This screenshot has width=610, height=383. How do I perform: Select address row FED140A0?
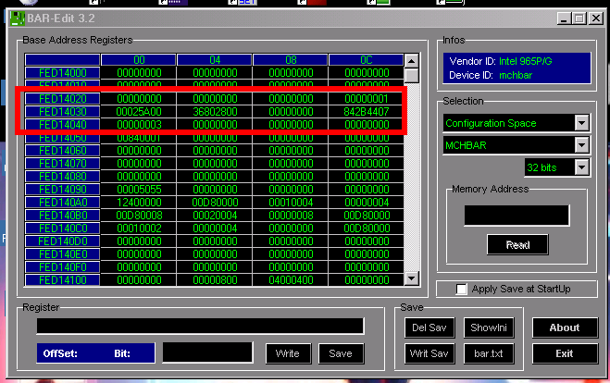(x=63, y=203)
